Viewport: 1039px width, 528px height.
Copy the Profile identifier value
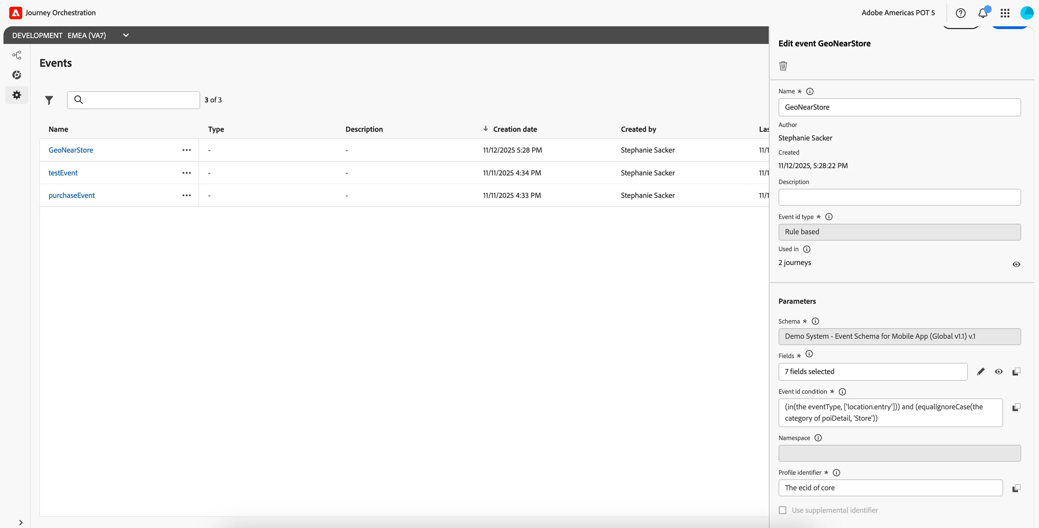tap(1017, 488)
